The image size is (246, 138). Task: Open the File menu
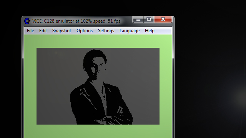[x=30, y=31]
